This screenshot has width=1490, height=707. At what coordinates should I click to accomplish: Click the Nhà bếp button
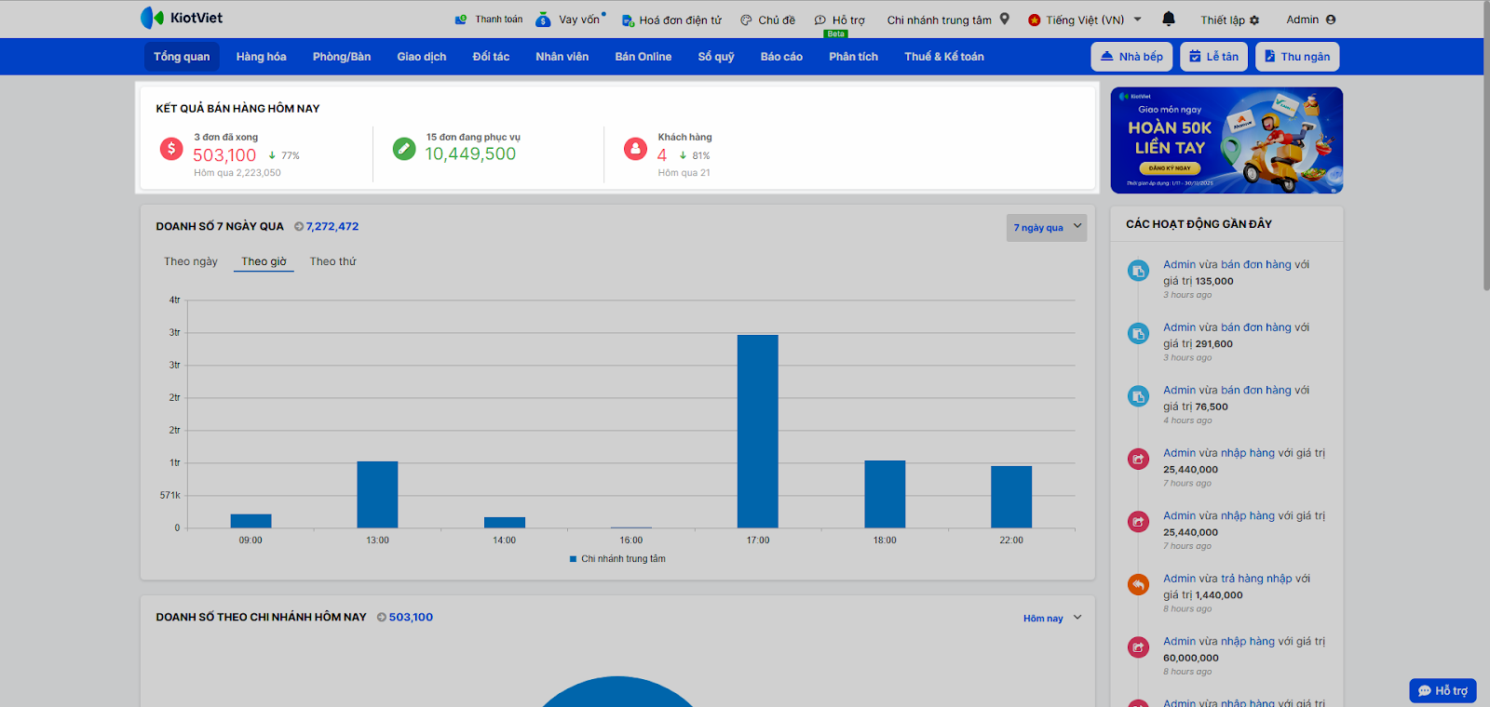(1131, 57)
